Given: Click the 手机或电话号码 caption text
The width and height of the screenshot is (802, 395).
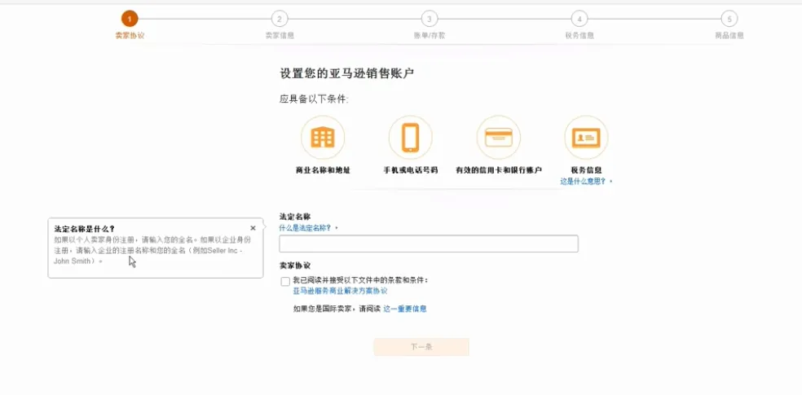Looking at the screenshot, I should [x=411, y=170].
